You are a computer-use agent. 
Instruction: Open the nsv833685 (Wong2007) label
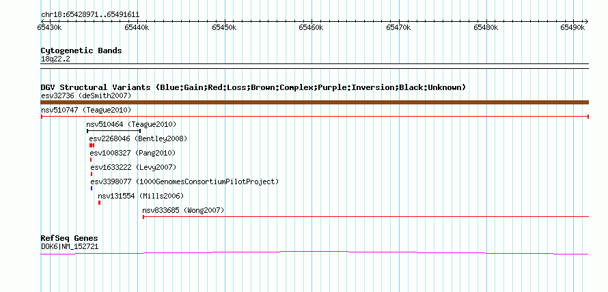pos(183,210)
